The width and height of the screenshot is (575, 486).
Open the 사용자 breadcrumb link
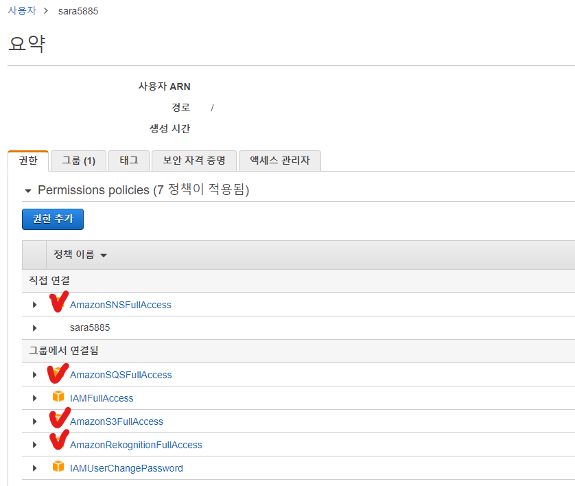tap(22, 10)
